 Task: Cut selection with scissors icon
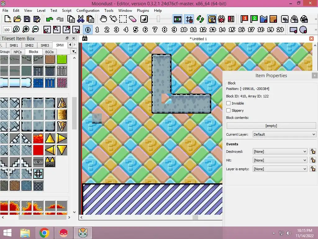click(80, 19)
